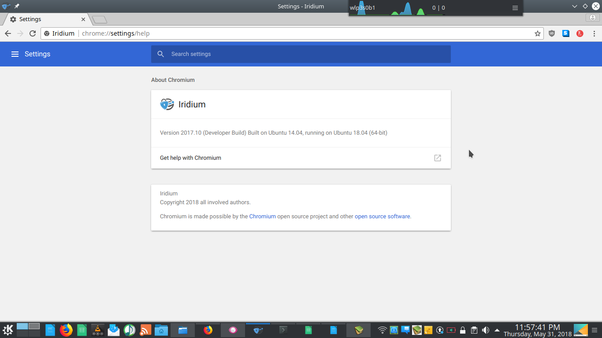The height and width of the screenshot is (338, 602).
Task: Click the lock tray icon
Action: [463, 330]
